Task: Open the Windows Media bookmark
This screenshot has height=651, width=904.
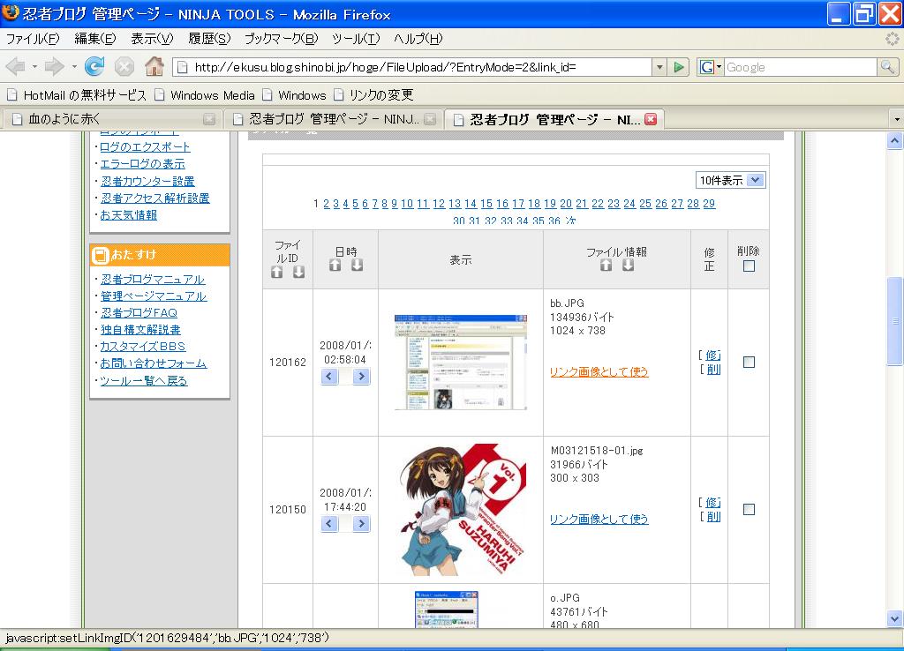Action: (205, 95)
